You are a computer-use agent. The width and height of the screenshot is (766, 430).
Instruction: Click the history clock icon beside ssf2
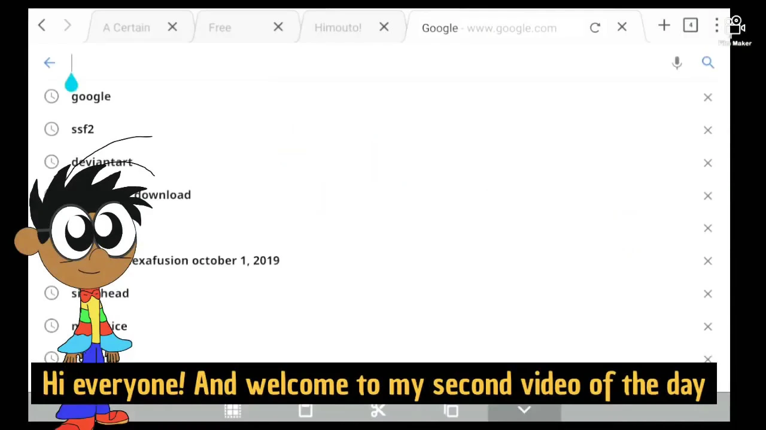tap(51, 129)
